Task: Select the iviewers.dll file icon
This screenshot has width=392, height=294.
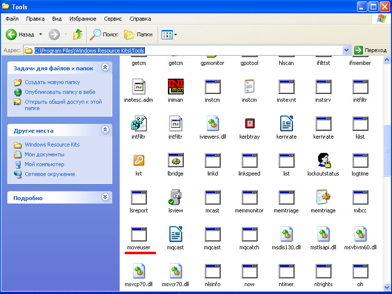Action: [212, 123]
